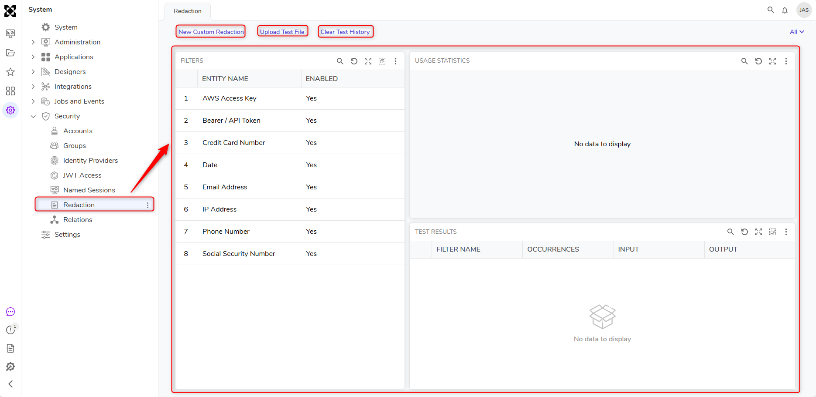Expand the Designers tree node
The width and height of the screenshot is (816, 397).
(x=33, y=72)
